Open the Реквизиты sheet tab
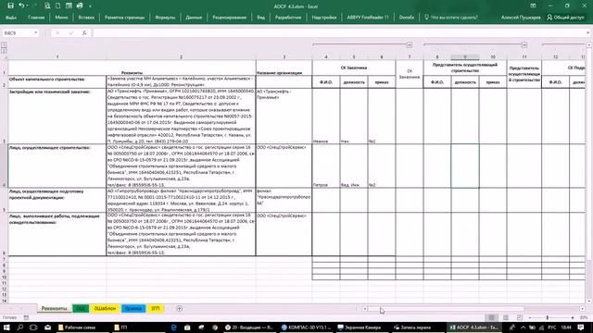Viewport: 593px width, 333px height. pos(54,308)
